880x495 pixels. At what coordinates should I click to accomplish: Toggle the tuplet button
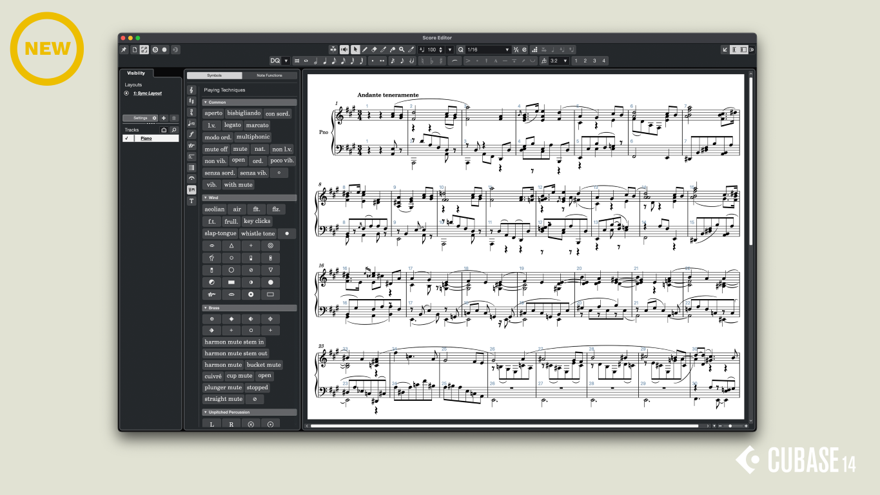coord(543,61)
